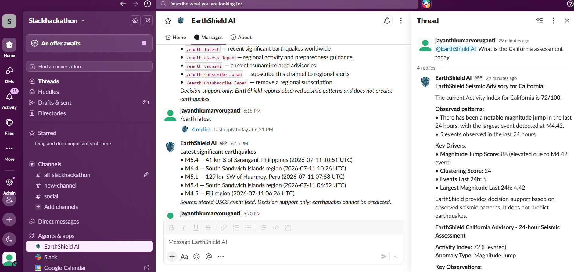Viewport: 574px width, 272px height.
Task: Open the 4 replies thread link
Action: click(201, 129)
